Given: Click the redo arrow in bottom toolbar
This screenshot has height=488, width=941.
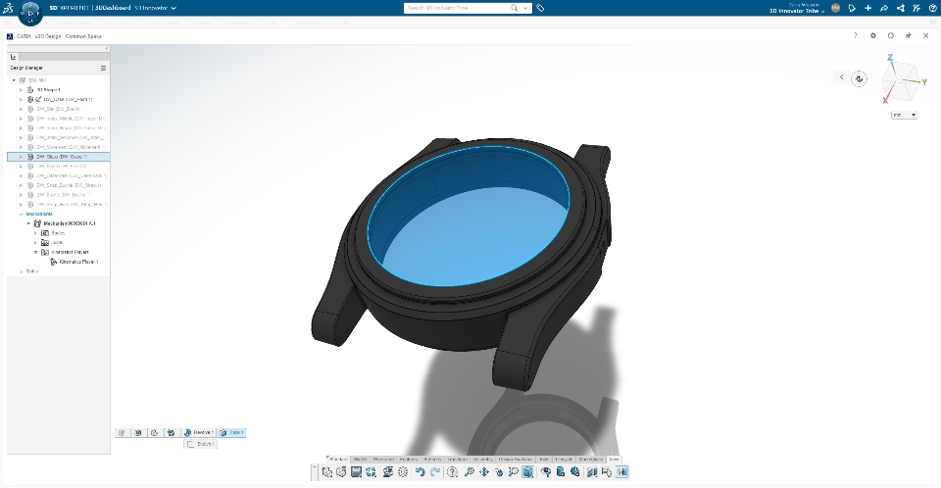Looking at the screenshot, I should click(435, 472).
